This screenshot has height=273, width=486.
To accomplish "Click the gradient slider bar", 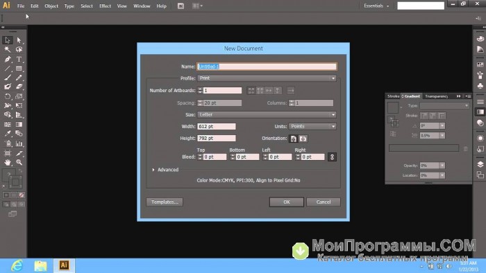I will [x=424, y=148].
